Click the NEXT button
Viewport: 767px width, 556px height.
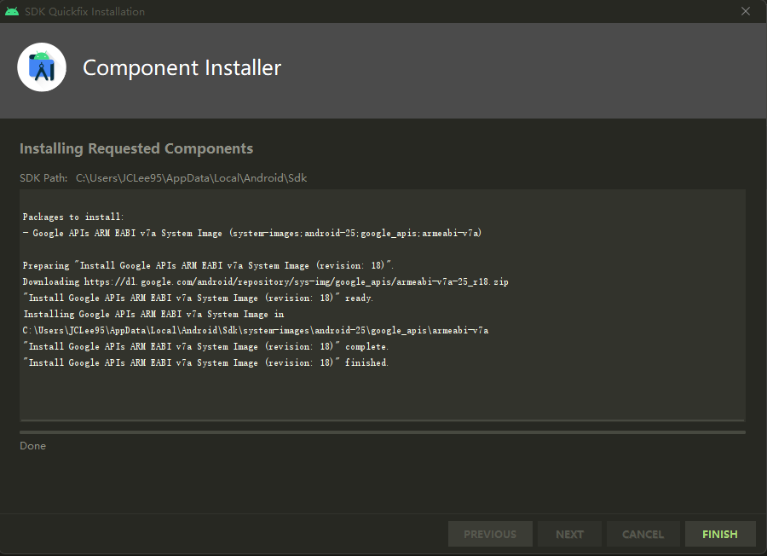pyautogui.click(x=569, y=534)
